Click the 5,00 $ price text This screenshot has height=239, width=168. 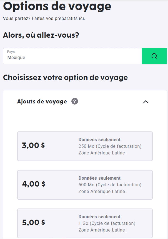[x=33, y=222]
